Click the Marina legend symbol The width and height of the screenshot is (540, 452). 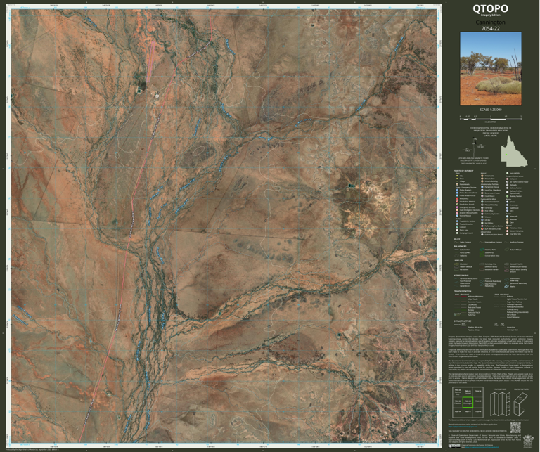point(506,286)
